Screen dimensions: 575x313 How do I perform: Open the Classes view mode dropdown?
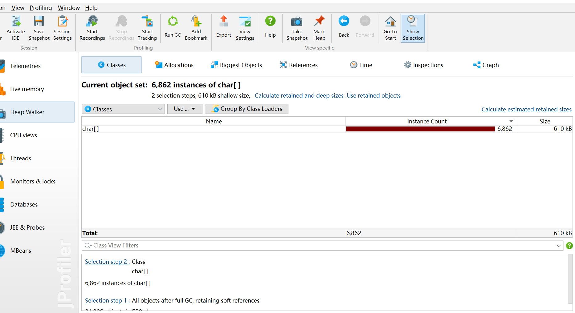tap(123, 109)
